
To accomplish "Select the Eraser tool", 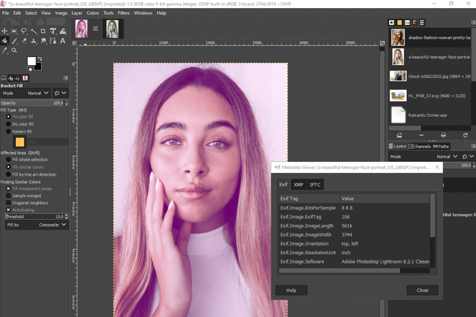I will pos(24,41).
